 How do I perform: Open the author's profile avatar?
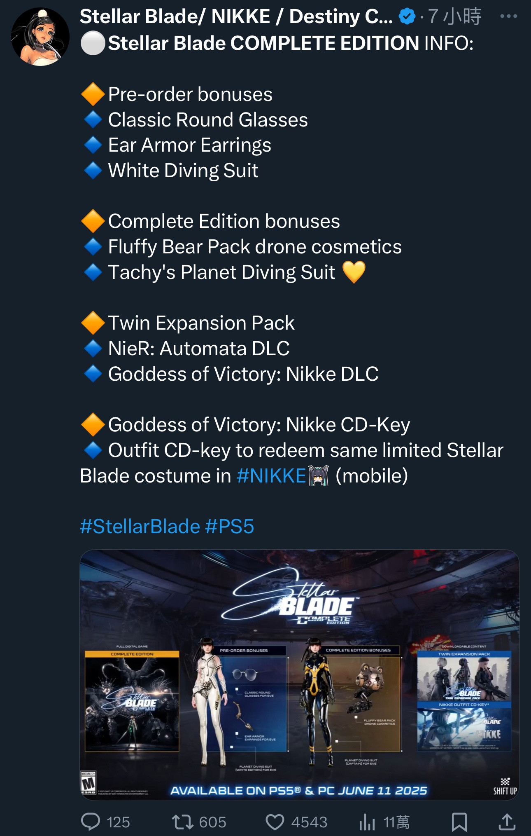pos(40,37)
